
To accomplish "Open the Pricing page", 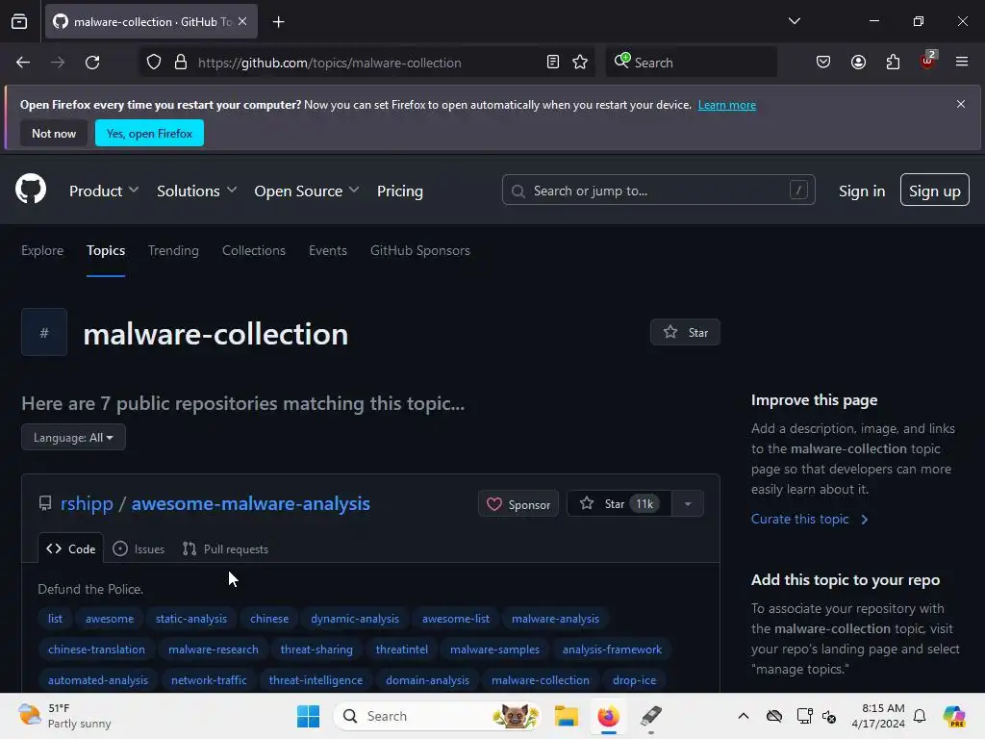I will pyautogui.click(x=400, y=191).
